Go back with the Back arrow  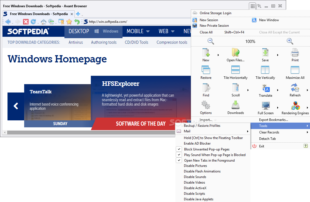[8, 22]
